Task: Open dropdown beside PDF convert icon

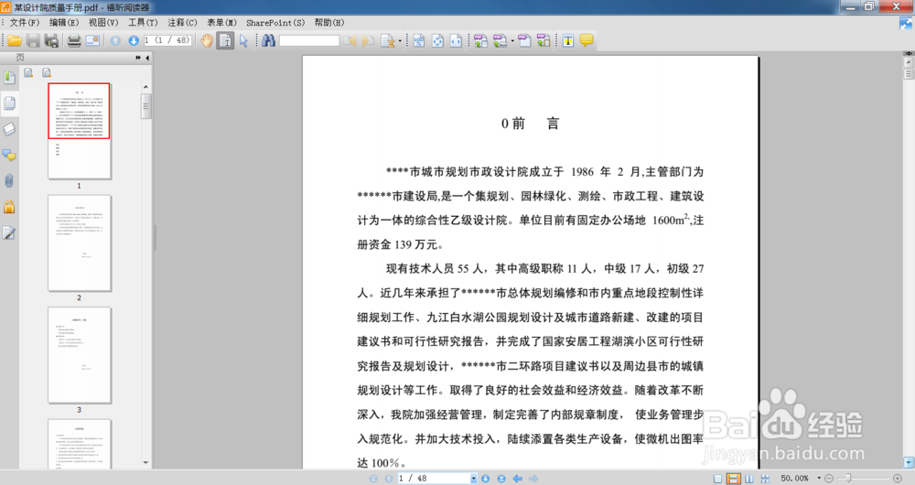Action: [x=512, y=41]
